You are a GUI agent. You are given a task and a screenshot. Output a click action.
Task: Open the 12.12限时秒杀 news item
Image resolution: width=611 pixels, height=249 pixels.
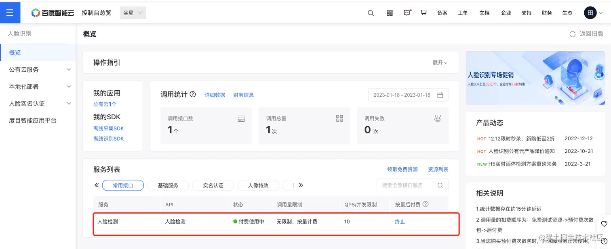coord(521,139)
